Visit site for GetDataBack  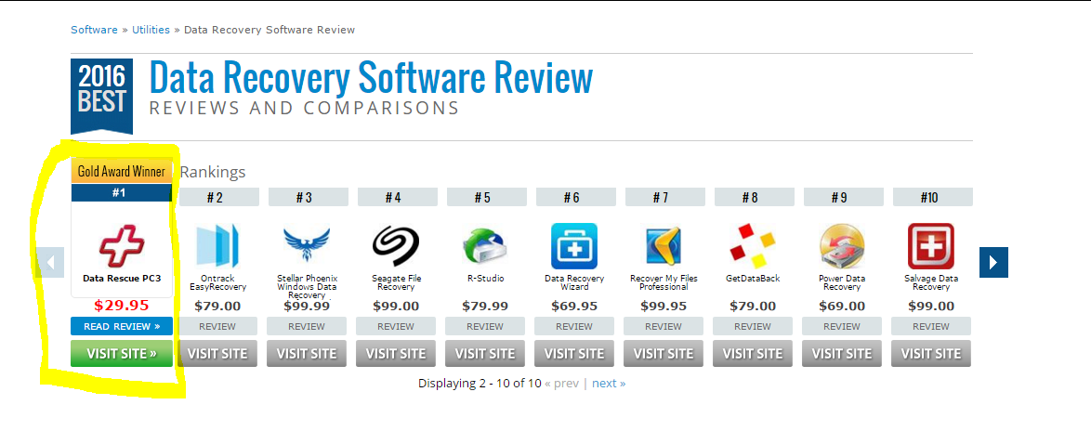pos(752,353)
